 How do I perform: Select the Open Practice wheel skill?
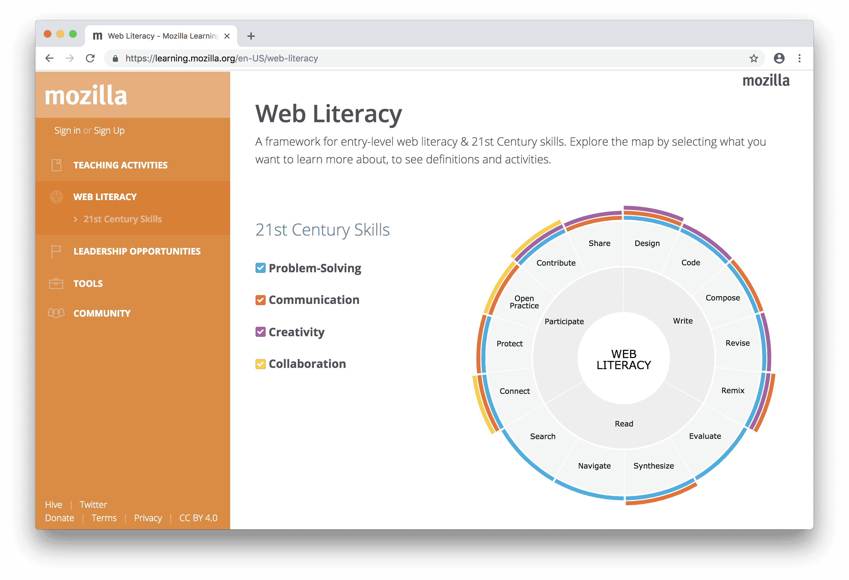(x=524, y=302)
